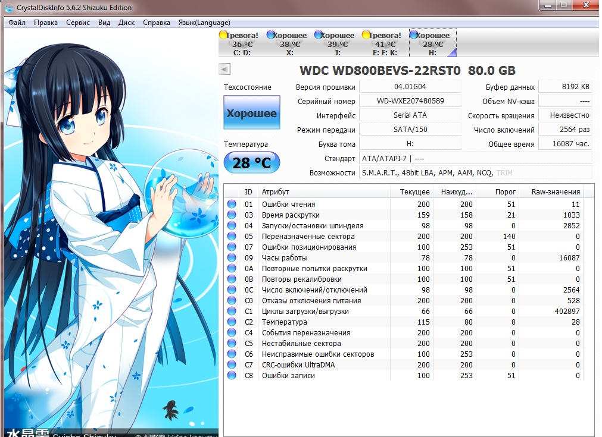
Task: Click the Shizuku character artwork
Action: (x=111, y=233)
